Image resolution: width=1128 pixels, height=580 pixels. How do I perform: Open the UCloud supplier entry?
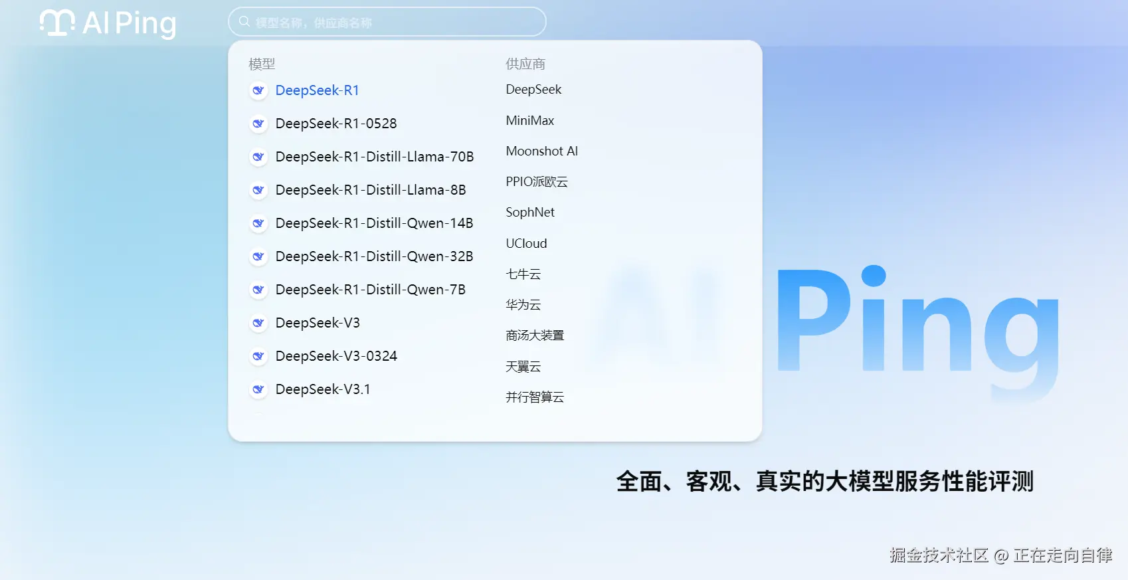point(527,243)
